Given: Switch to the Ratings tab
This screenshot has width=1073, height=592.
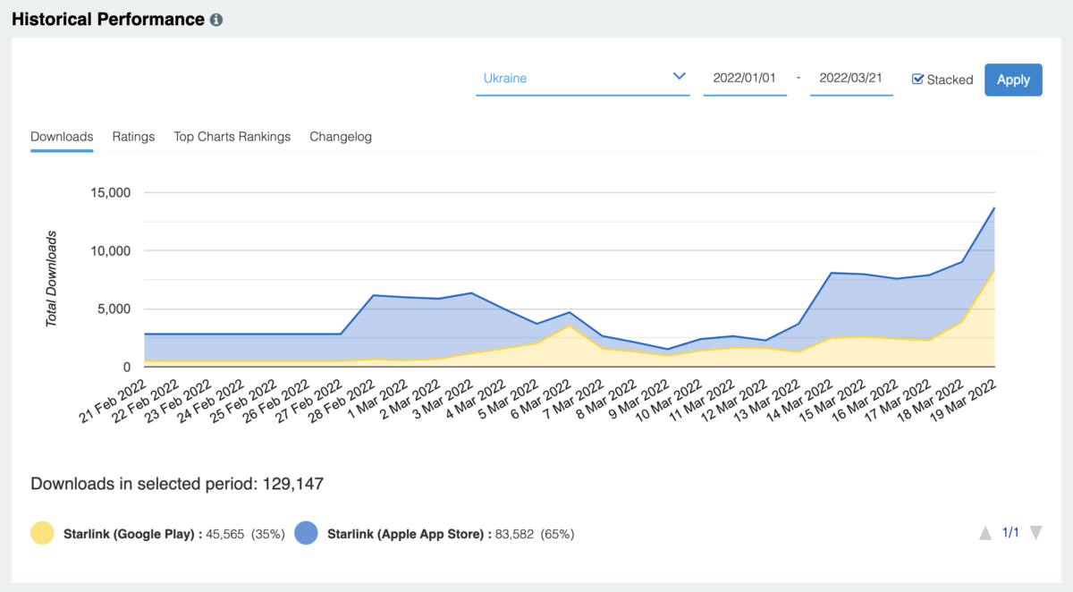Looking at the screenshot, I should point(133,137).
